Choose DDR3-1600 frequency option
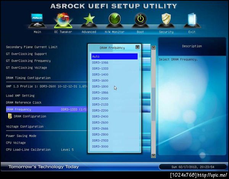The width and height of the screenshot is (229, 179). pyautogui.click(x=100, y=81)
